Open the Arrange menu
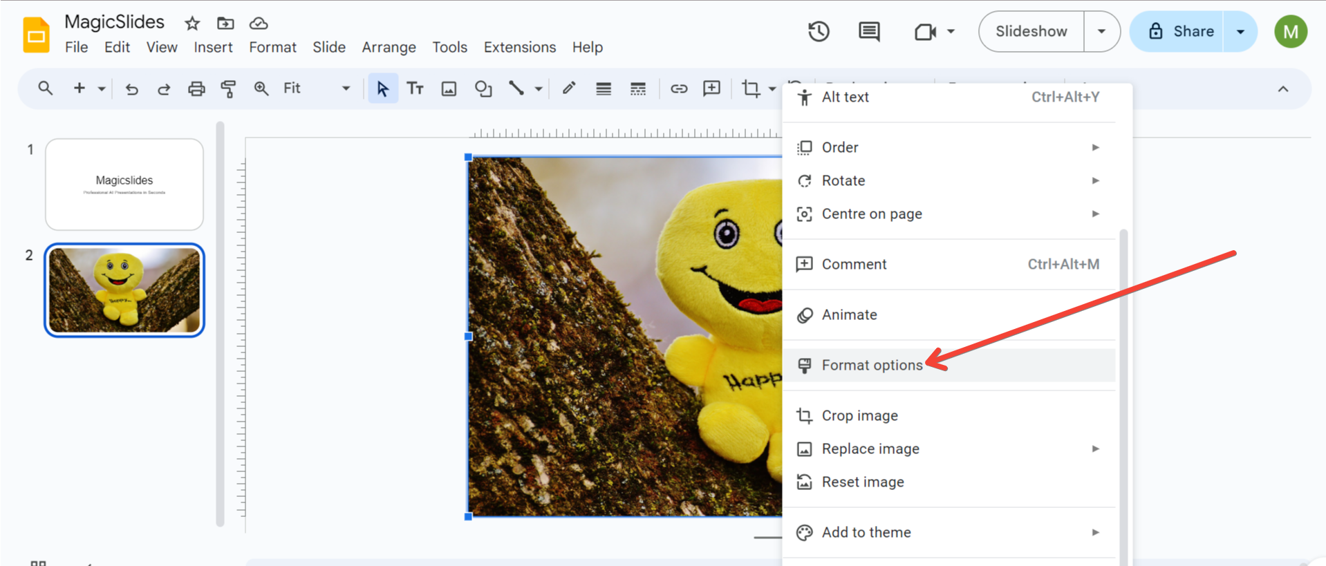The width and height of the screenshot is (1326, 566). [389, 47]
